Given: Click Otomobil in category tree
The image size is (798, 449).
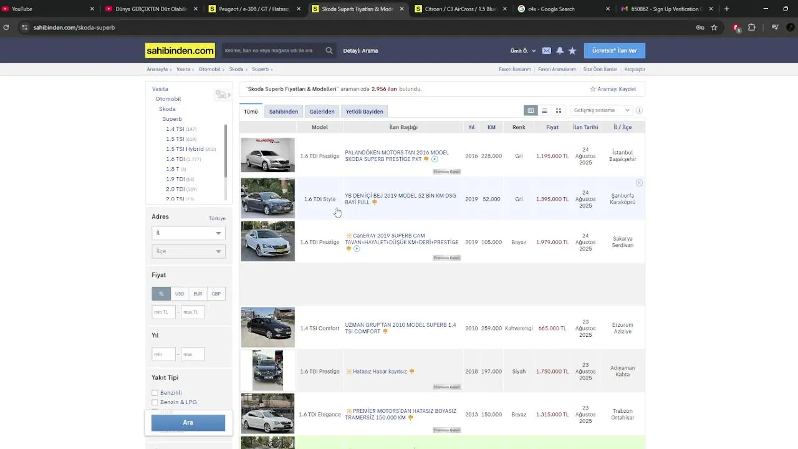Looking at the screenshot, I should tap(168, 99).
